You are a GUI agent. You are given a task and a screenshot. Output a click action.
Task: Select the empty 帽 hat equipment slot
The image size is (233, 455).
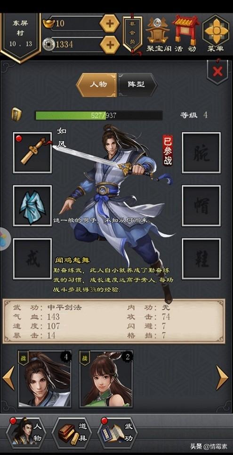(x=201, y=206)
